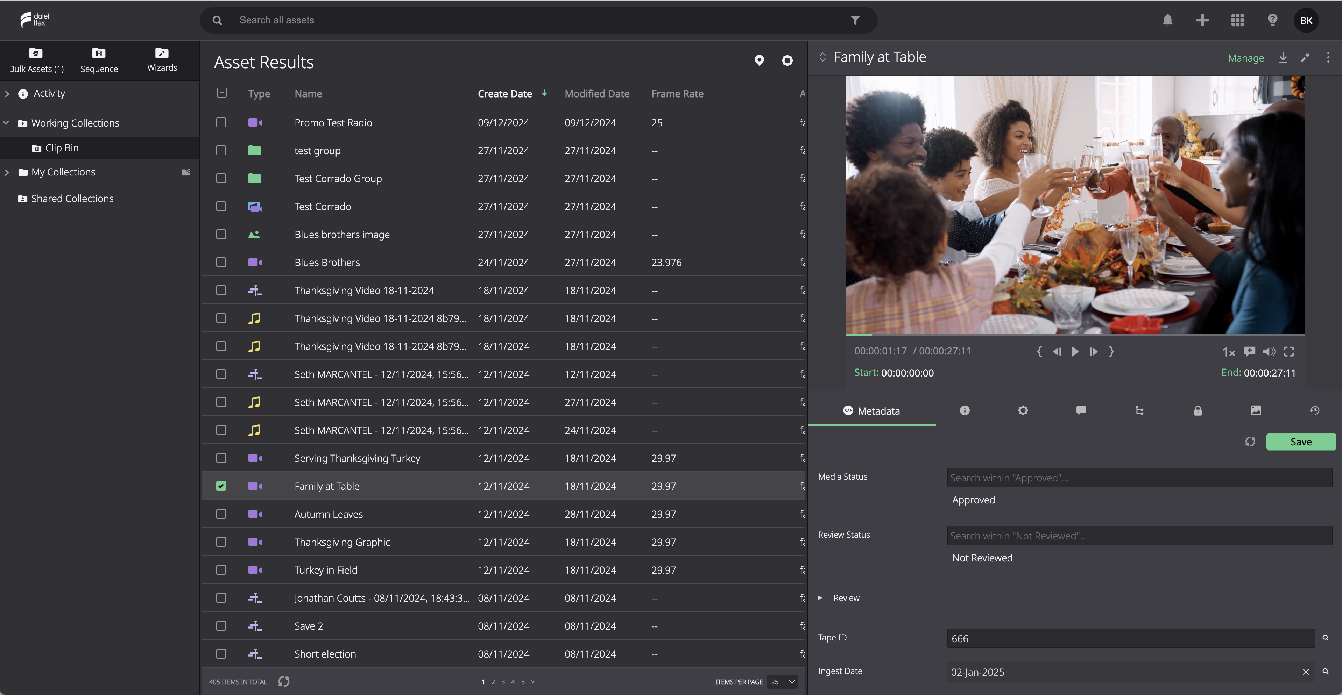Open the Sequence tab in sidebar
This screenshot has height=695, width=1342.
[x=99, y=60]
